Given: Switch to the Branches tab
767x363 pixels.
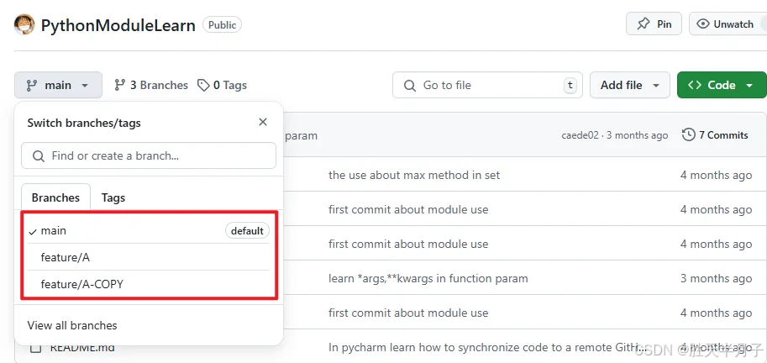Looking at the screenshot, I should click(x=55, y=197).
